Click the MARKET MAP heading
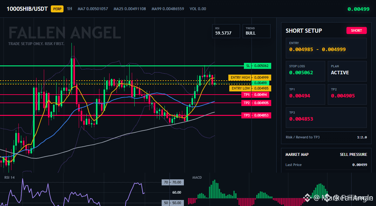Viewport: 376px width, 206px height. coord(297,155)
